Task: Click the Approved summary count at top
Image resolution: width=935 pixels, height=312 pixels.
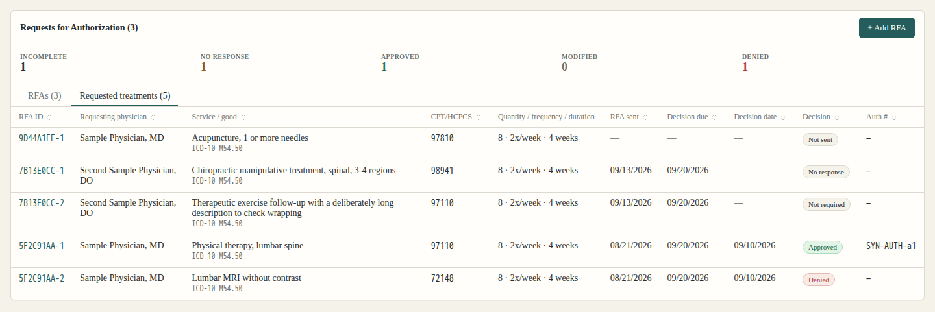Action: 384,67
